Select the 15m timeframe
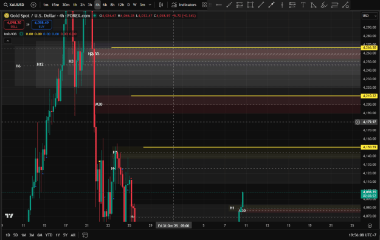The image size is (380, 240). (x=55, y=5)
